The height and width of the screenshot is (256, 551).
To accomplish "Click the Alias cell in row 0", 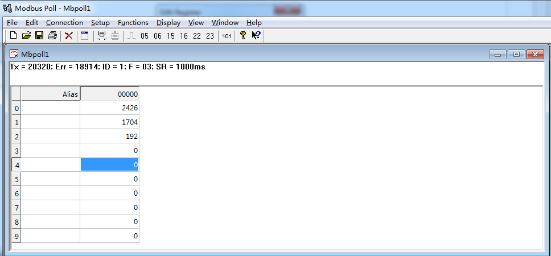I will point(51,108).
